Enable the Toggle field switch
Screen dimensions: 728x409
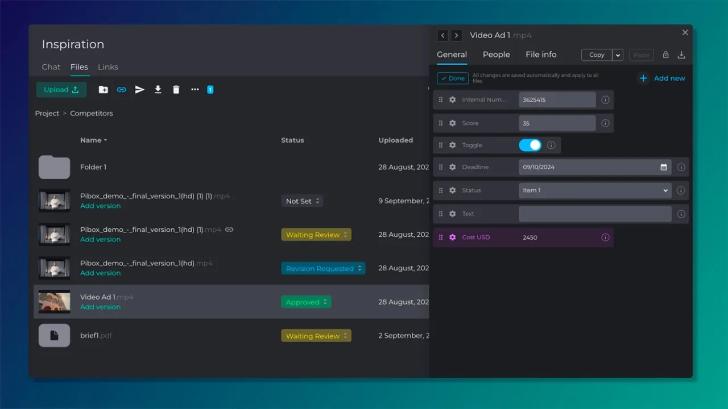530,145
